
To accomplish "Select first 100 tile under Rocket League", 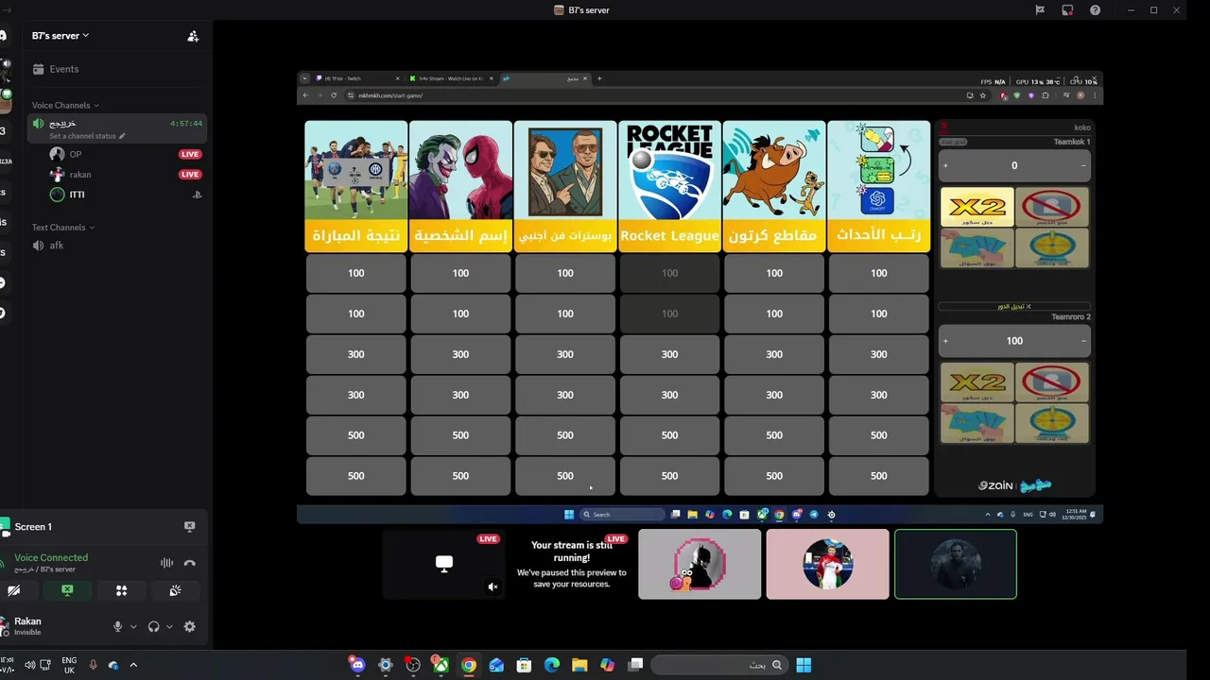I will coord(669,273).
